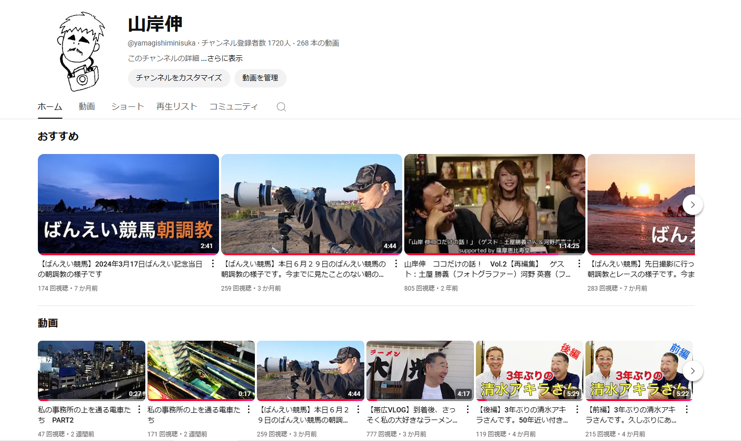Switch to the 再生リスト tab
This screenshot has width=741, height=441.
click(x=176, y=106)
